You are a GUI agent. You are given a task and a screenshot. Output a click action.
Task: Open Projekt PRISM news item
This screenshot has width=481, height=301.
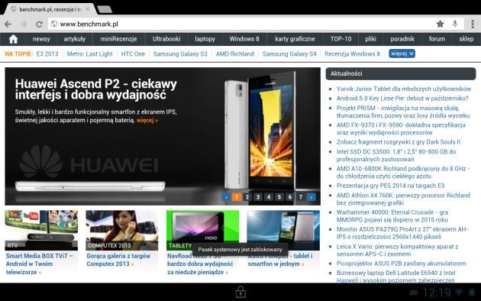[x=403, y=112]
